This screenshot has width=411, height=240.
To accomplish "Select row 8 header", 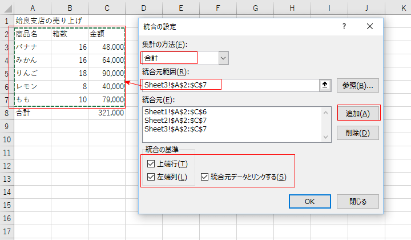I will [6, 113].
